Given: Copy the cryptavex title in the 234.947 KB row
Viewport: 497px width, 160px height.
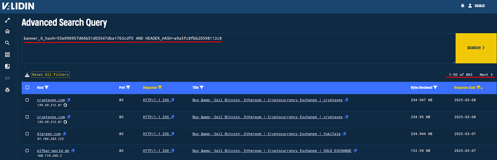Looking at the screenshot, I should click(346, 100).
